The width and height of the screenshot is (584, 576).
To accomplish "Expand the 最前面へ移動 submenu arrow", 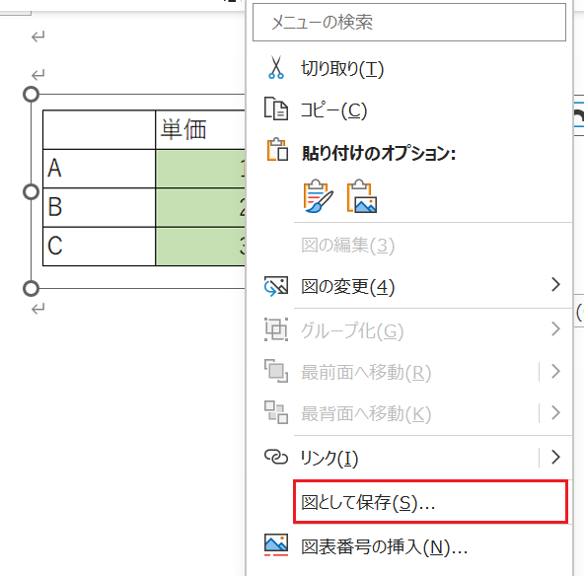I will tap(555, 371).
